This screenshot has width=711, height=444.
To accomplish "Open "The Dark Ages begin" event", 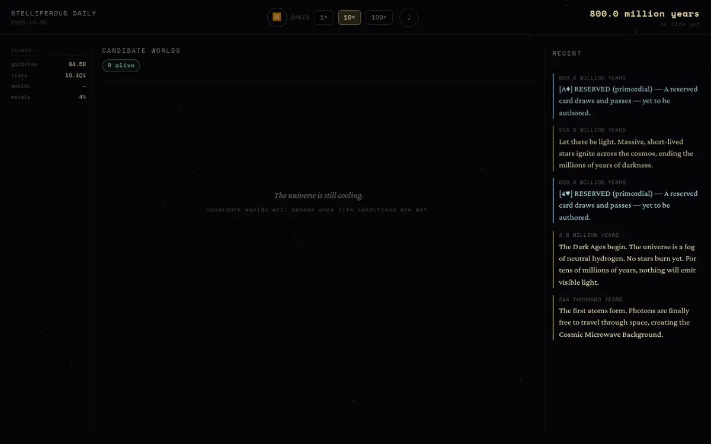I will point(627,259).
